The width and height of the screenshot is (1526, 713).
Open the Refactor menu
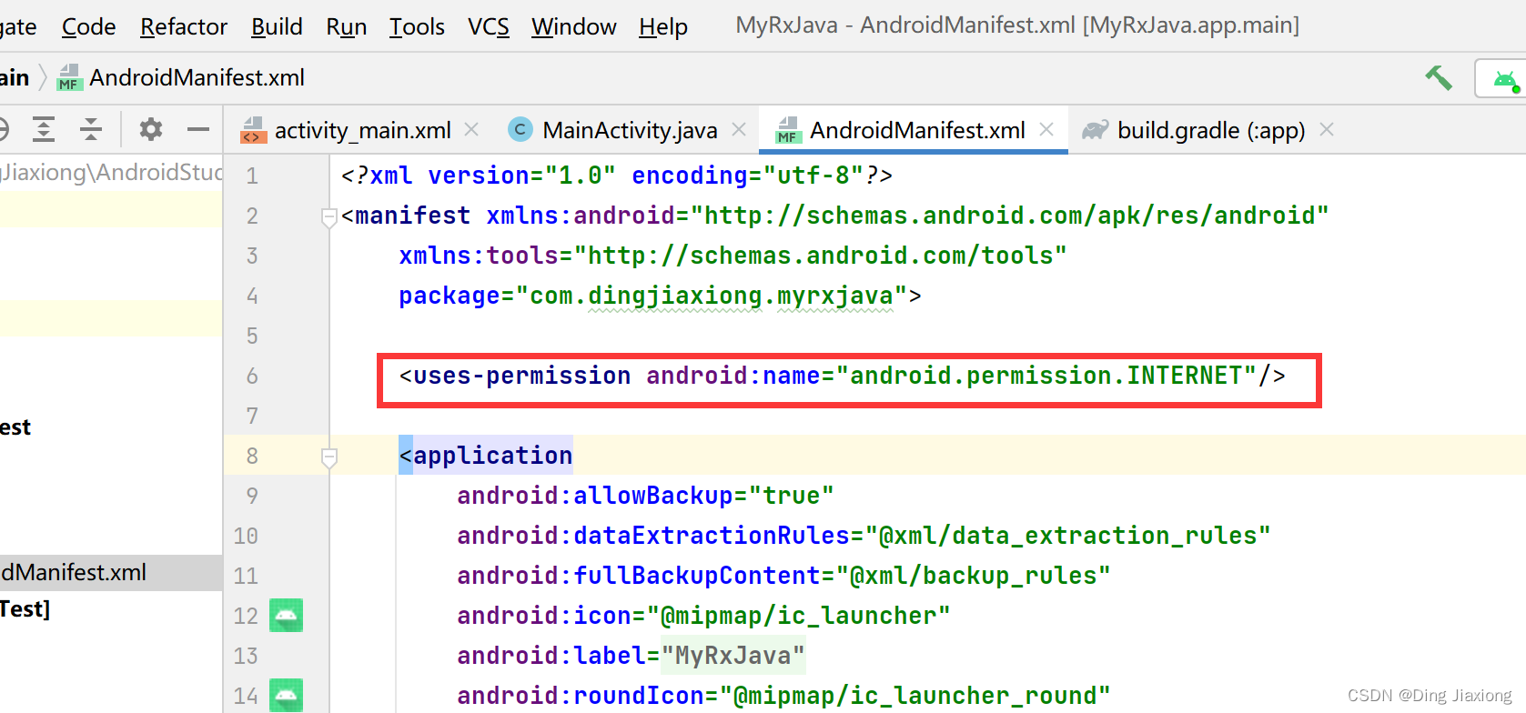tap(183, 27)
